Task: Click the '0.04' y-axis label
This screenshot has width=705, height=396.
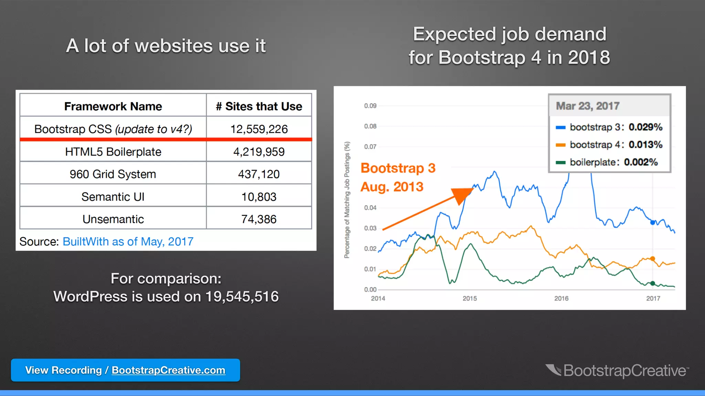Action: 370,208
